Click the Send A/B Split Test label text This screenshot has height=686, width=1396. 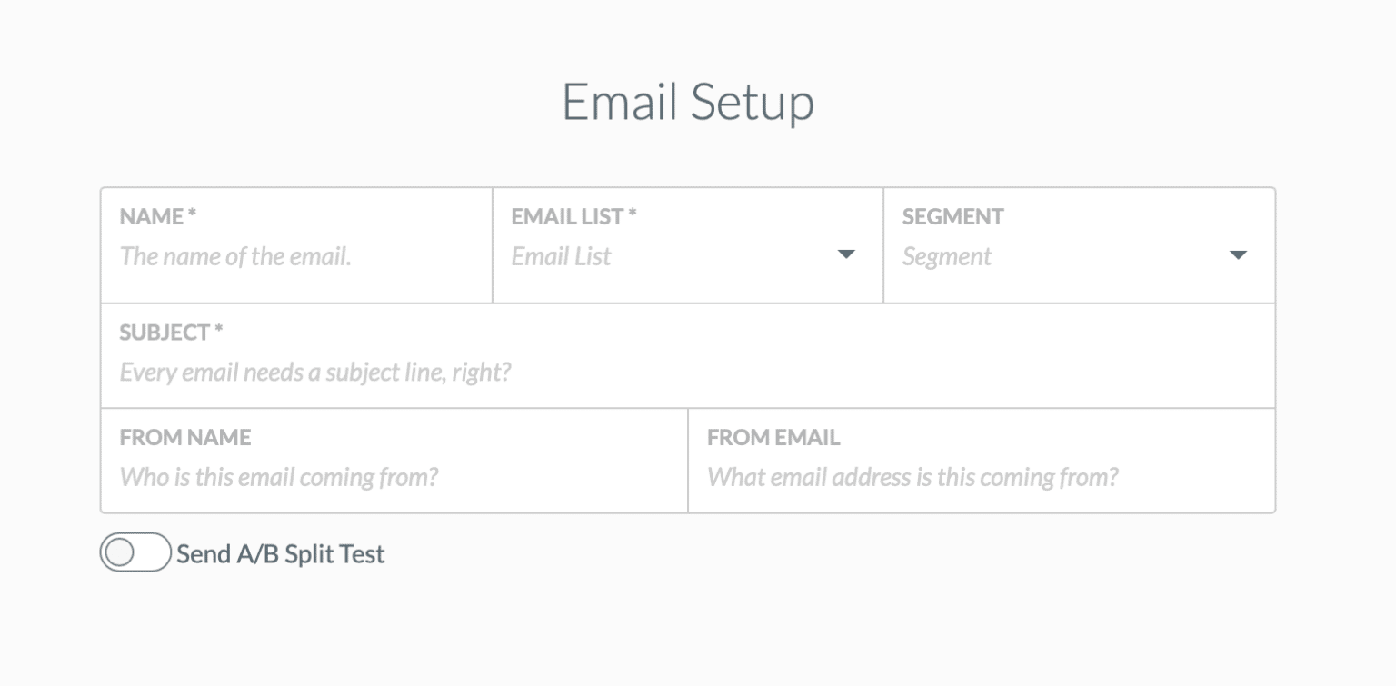(280, 553)
